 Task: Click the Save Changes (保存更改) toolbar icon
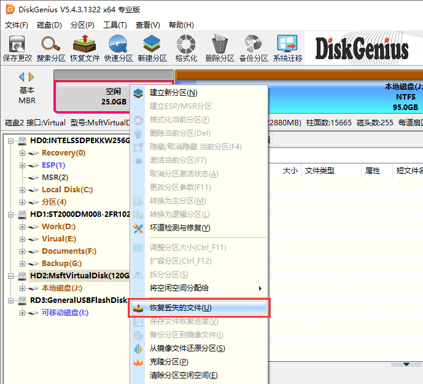(x=17, y=49)
